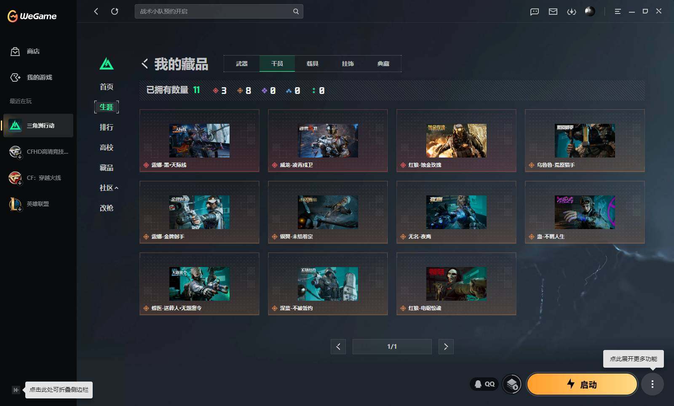Viewport: 674px width, 406px height.
Task: Click the blue rarity icon showing 0
Action: click(x=289, y=91)
